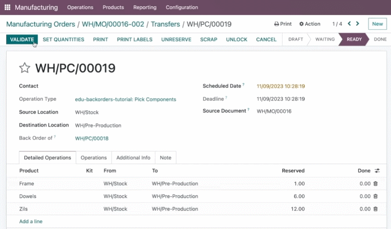Go to next record arrow

click(x=358, y=24)
